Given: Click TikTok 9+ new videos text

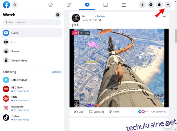Looking at the screenshot, I should [x=22, y=120].
